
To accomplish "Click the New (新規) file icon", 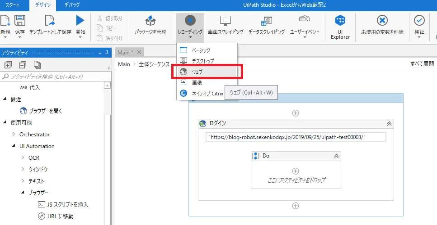I will [5, 20].
